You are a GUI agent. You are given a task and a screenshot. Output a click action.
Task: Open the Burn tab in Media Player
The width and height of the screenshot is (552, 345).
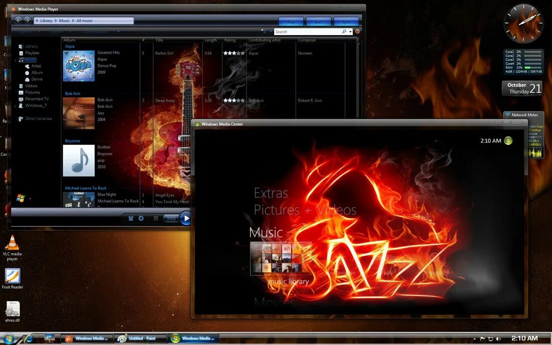(x=319, y=22)
